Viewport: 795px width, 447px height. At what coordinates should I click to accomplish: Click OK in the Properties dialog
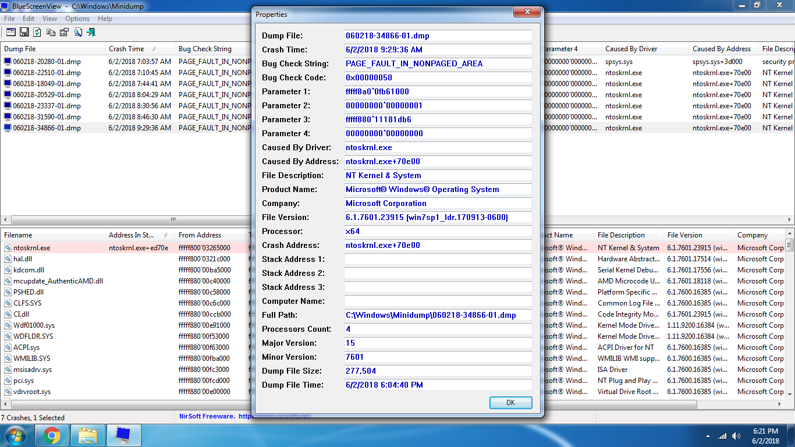(510, 403)
